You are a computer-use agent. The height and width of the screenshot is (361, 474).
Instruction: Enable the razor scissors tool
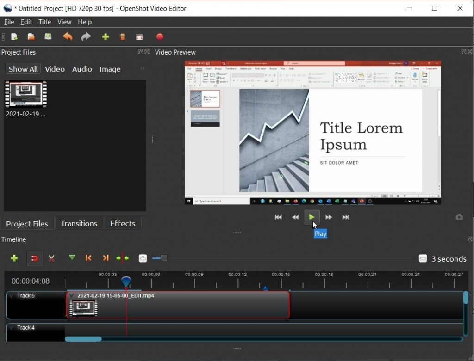(x=51, y=258)
